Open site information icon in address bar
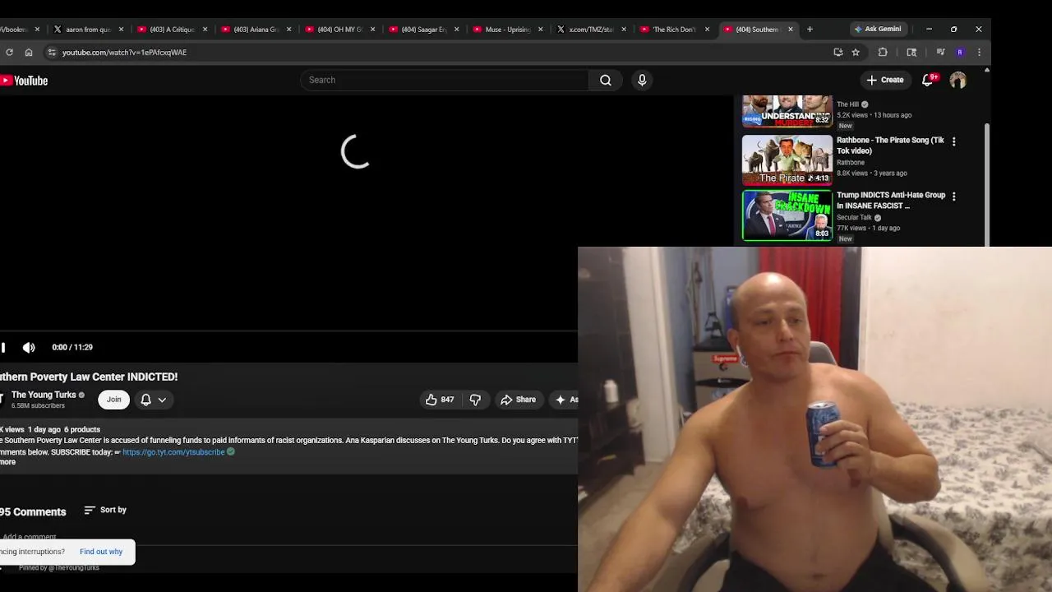1052x592 pixels. (52, 53)
